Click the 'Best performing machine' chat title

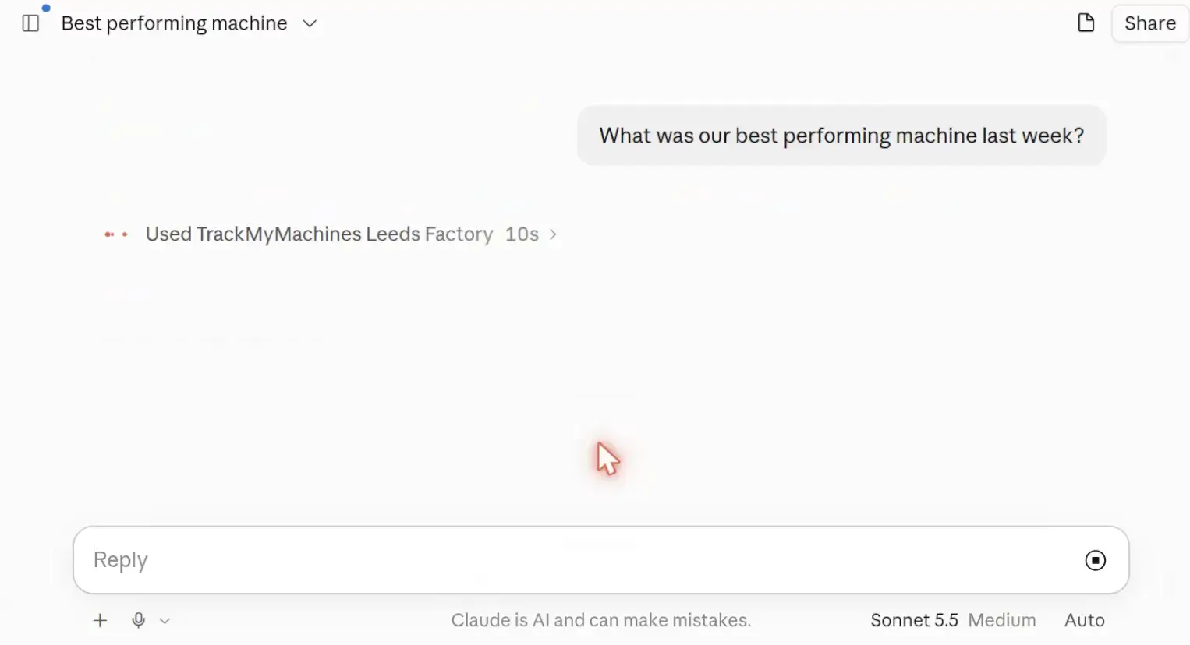tap(174, 23)
